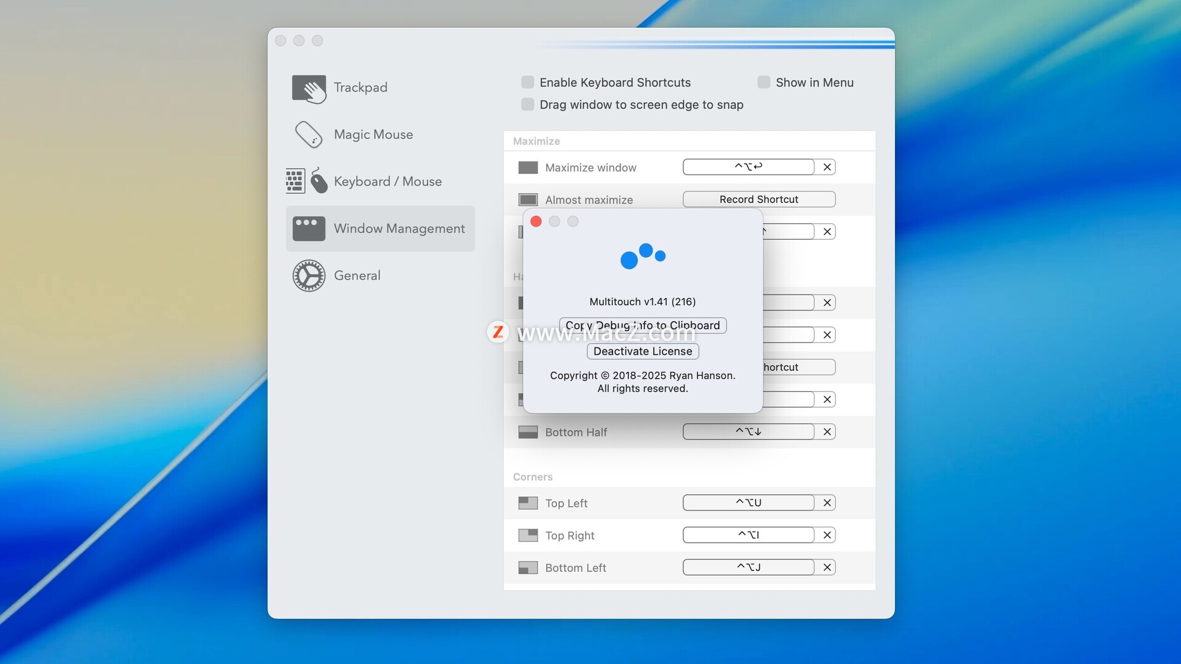
Task: Clear the Top Right shortcut with X
Action: pos(827,536)
